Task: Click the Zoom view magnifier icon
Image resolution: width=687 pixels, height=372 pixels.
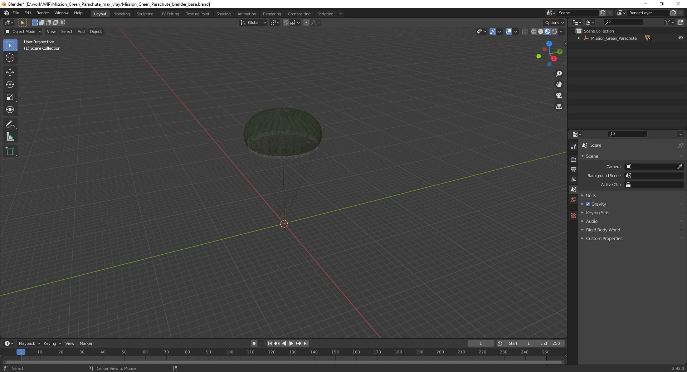Action: pyautogui.click(x=559, y=74)
